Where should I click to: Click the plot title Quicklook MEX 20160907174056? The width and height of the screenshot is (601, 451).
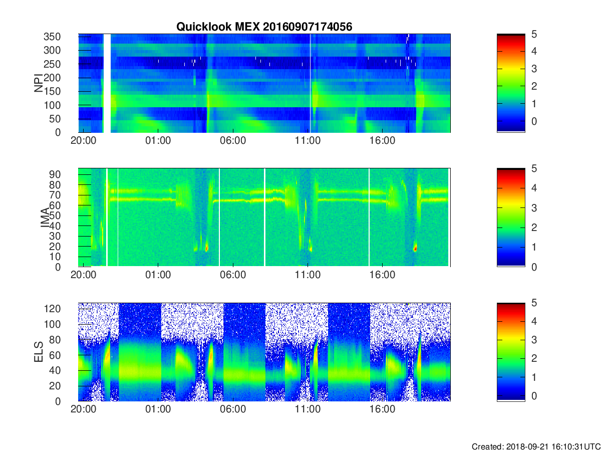[264, 27]
